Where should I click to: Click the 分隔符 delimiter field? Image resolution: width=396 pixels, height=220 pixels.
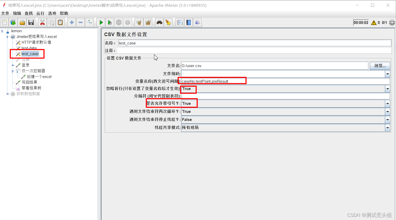click(285, 96)
